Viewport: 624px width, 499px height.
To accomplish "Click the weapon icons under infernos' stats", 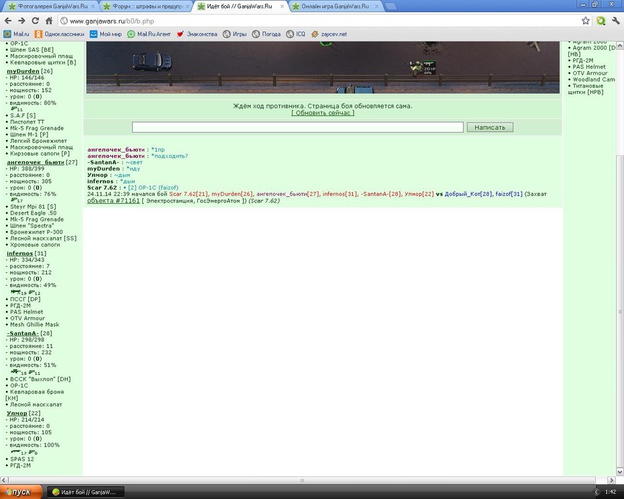I will pos(25,292).
